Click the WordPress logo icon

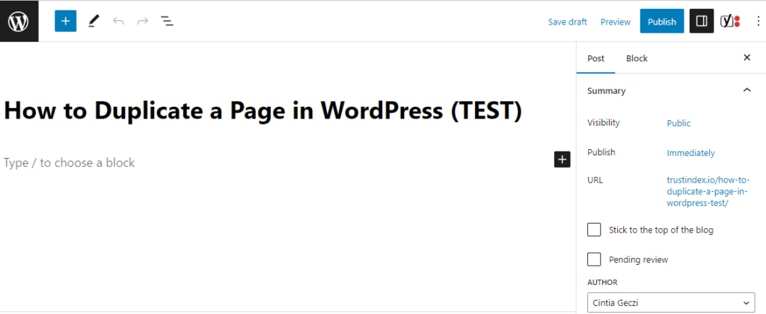[19, 21]
